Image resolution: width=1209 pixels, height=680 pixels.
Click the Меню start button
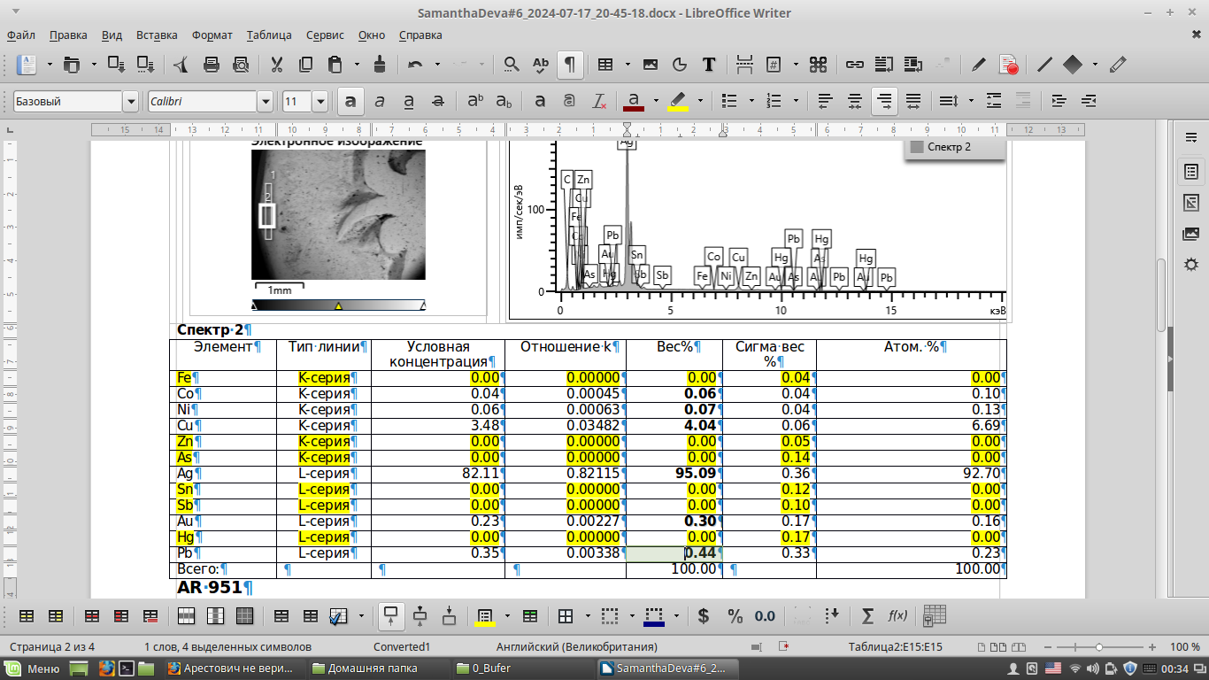pos(34,668)
